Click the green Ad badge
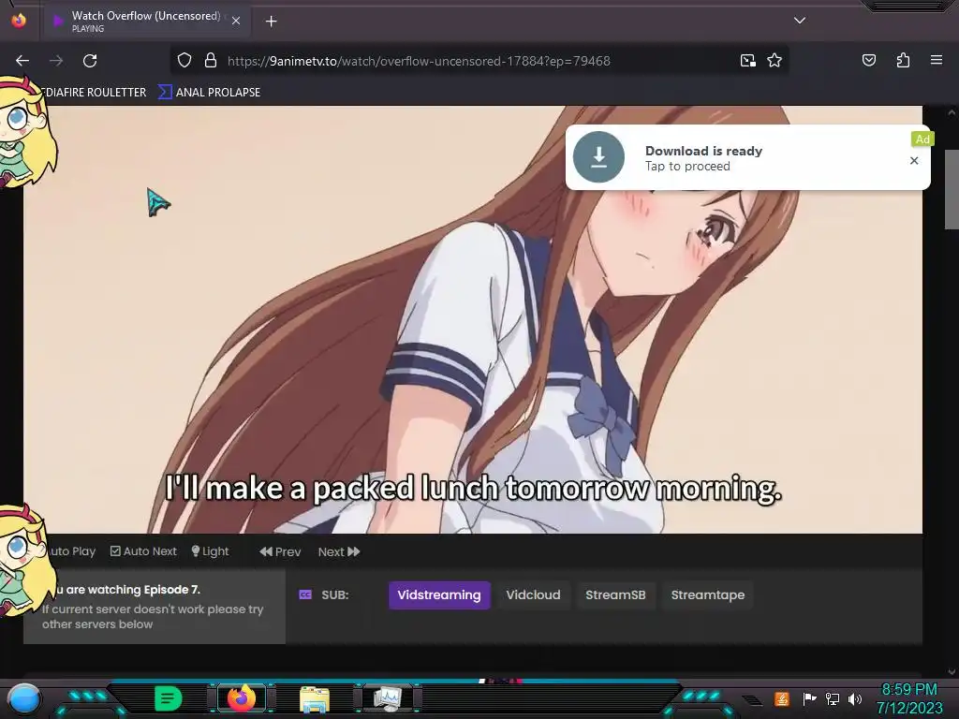 922,139
